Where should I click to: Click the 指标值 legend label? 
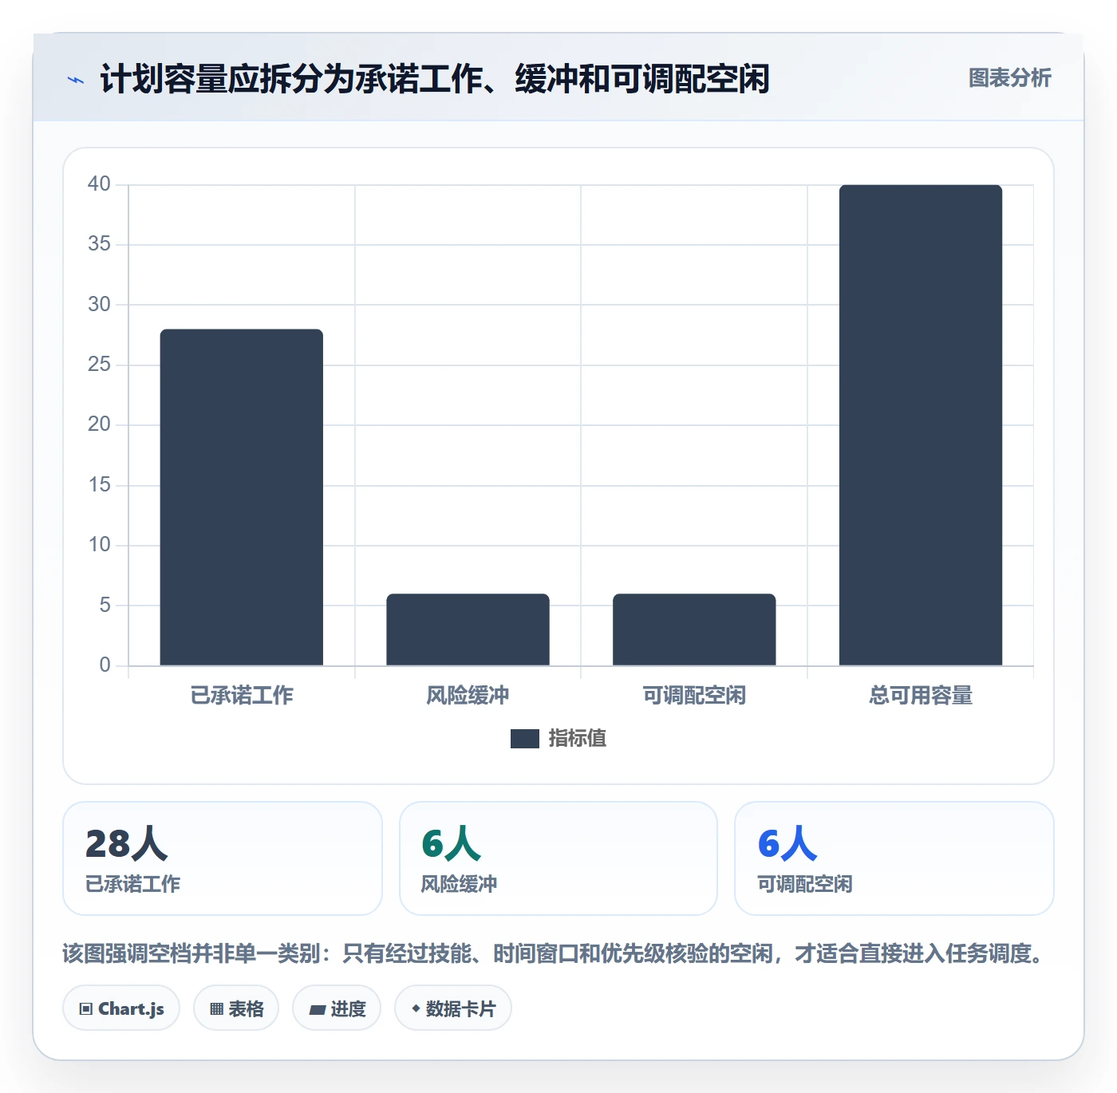pyautogui.click(x=578, y=739)
